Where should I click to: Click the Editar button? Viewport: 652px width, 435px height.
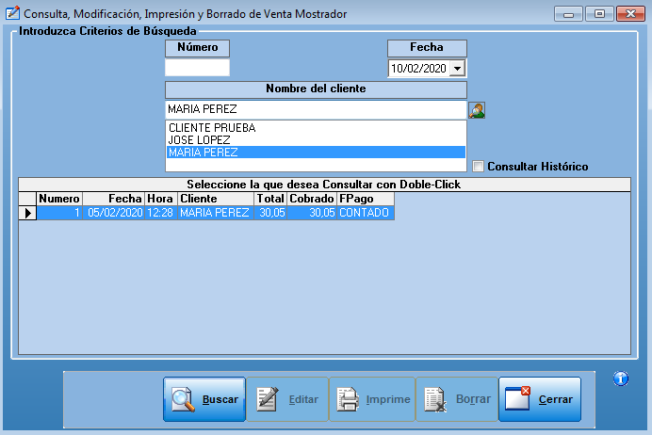tap(287, 399)
